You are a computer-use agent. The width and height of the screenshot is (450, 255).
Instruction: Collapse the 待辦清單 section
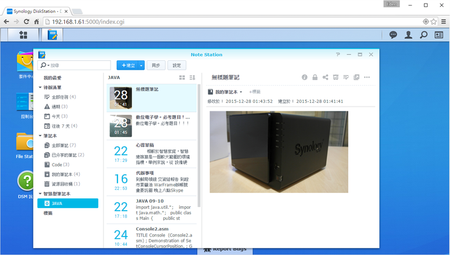(x=40, y=88)
